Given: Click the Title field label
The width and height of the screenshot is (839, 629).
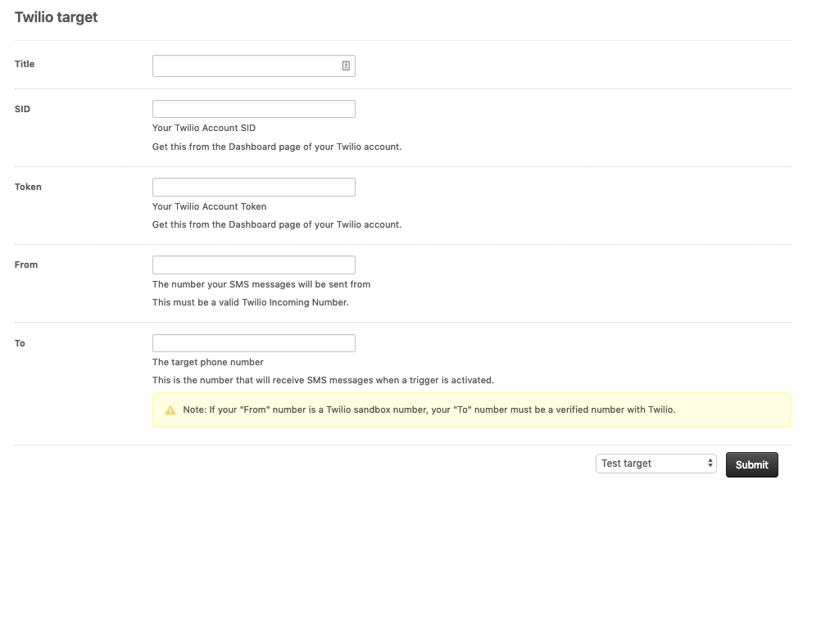Looking at the screenshot, I should pyautogui.click(x=25, y=64).
